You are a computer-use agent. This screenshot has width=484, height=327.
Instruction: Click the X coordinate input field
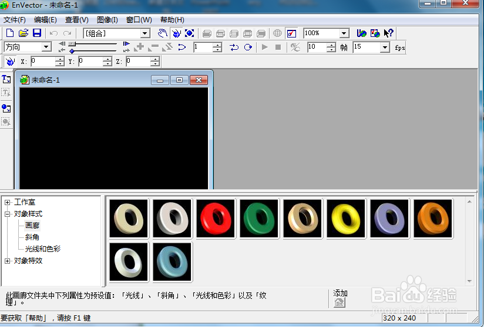43,62
